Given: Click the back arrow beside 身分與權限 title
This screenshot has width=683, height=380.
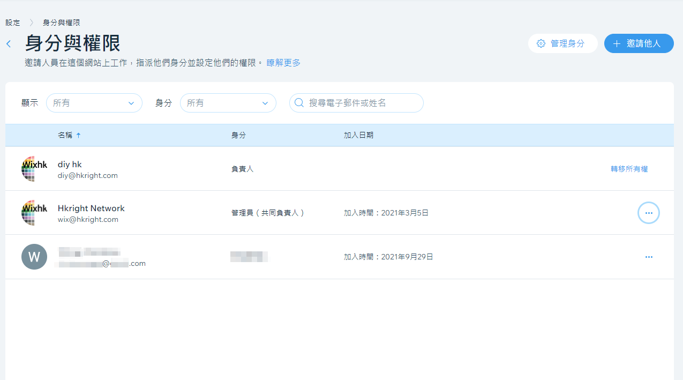Looking at the screenshot, I should 9,44.
